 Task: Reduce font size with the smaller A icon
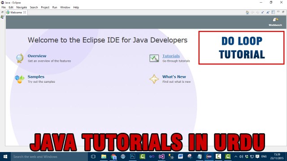coord(263,12)
